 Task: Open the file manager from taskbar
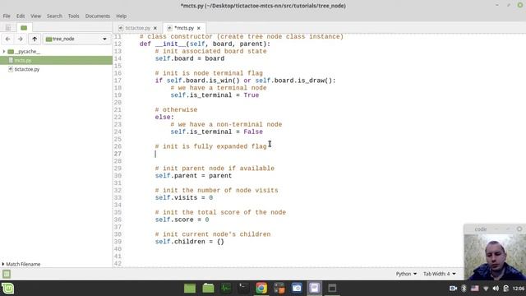coord(208,289)
